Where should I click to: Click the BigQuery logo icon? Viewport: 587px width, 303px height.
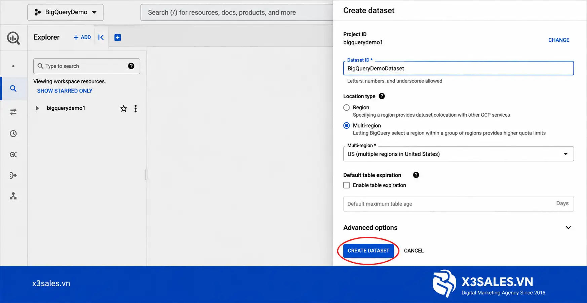tap(13, 38)
